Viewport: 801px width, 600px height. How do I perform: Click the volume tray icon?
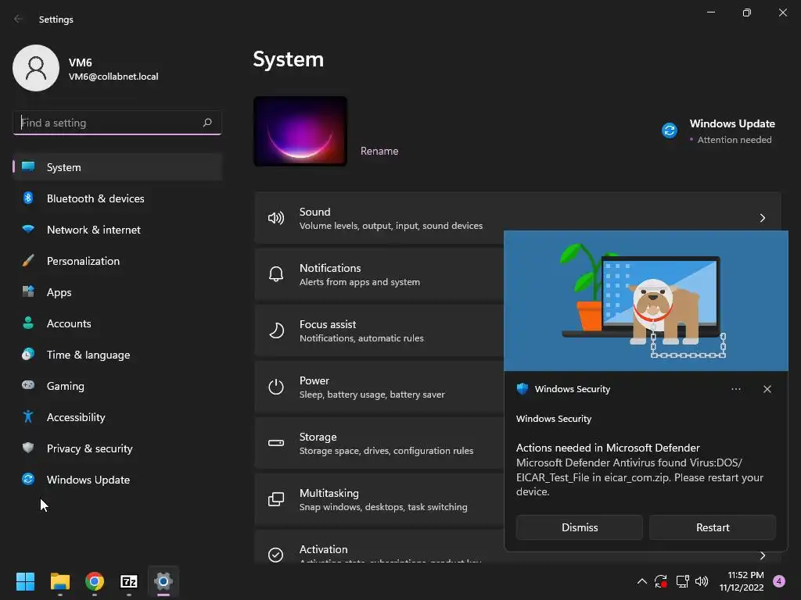pos(702,581)
